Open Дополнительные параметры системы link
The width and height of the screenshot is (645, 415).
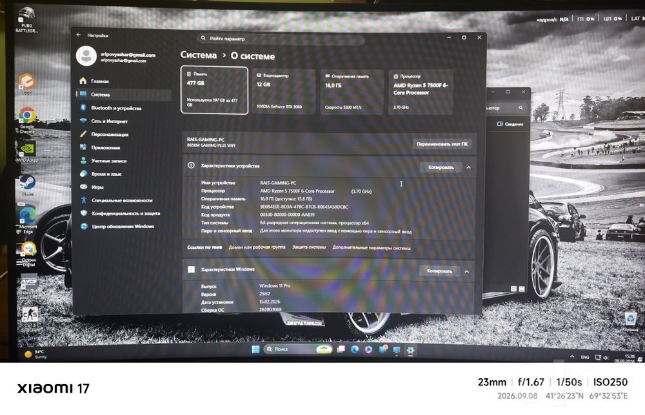coord(372,247)
